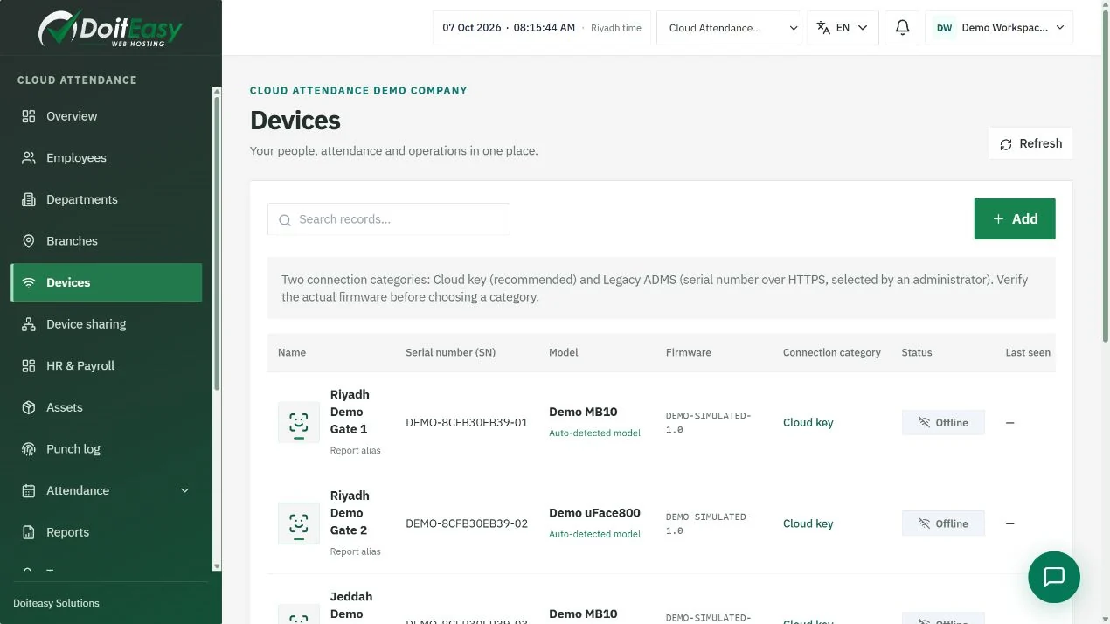Open Overview in the sidebar
Viewport: 1110px width, 624px height.
click(x=107, y=116)
